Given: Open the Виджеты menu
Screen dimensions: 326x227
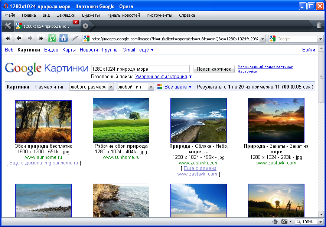Looking at the screenshot, I should (x=91, y=15).
